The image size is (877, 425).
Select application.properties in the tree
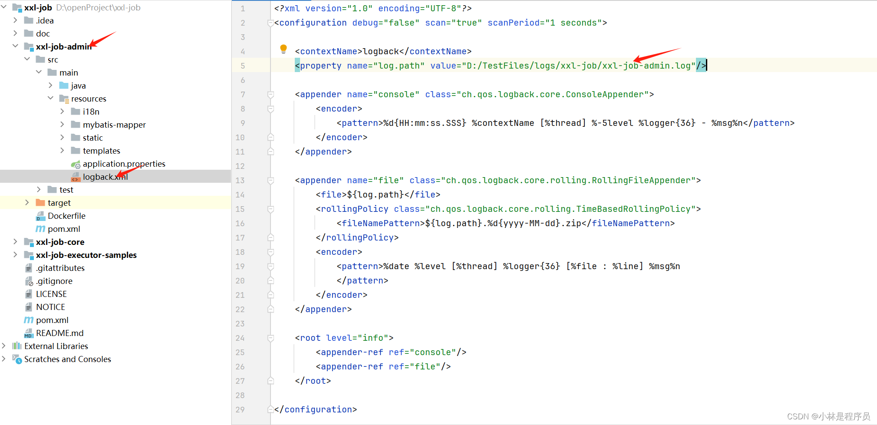tap(124, 164)
